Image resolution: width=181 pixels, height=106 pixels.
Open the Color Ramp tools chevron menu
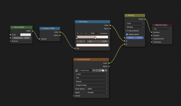point(86,33)
